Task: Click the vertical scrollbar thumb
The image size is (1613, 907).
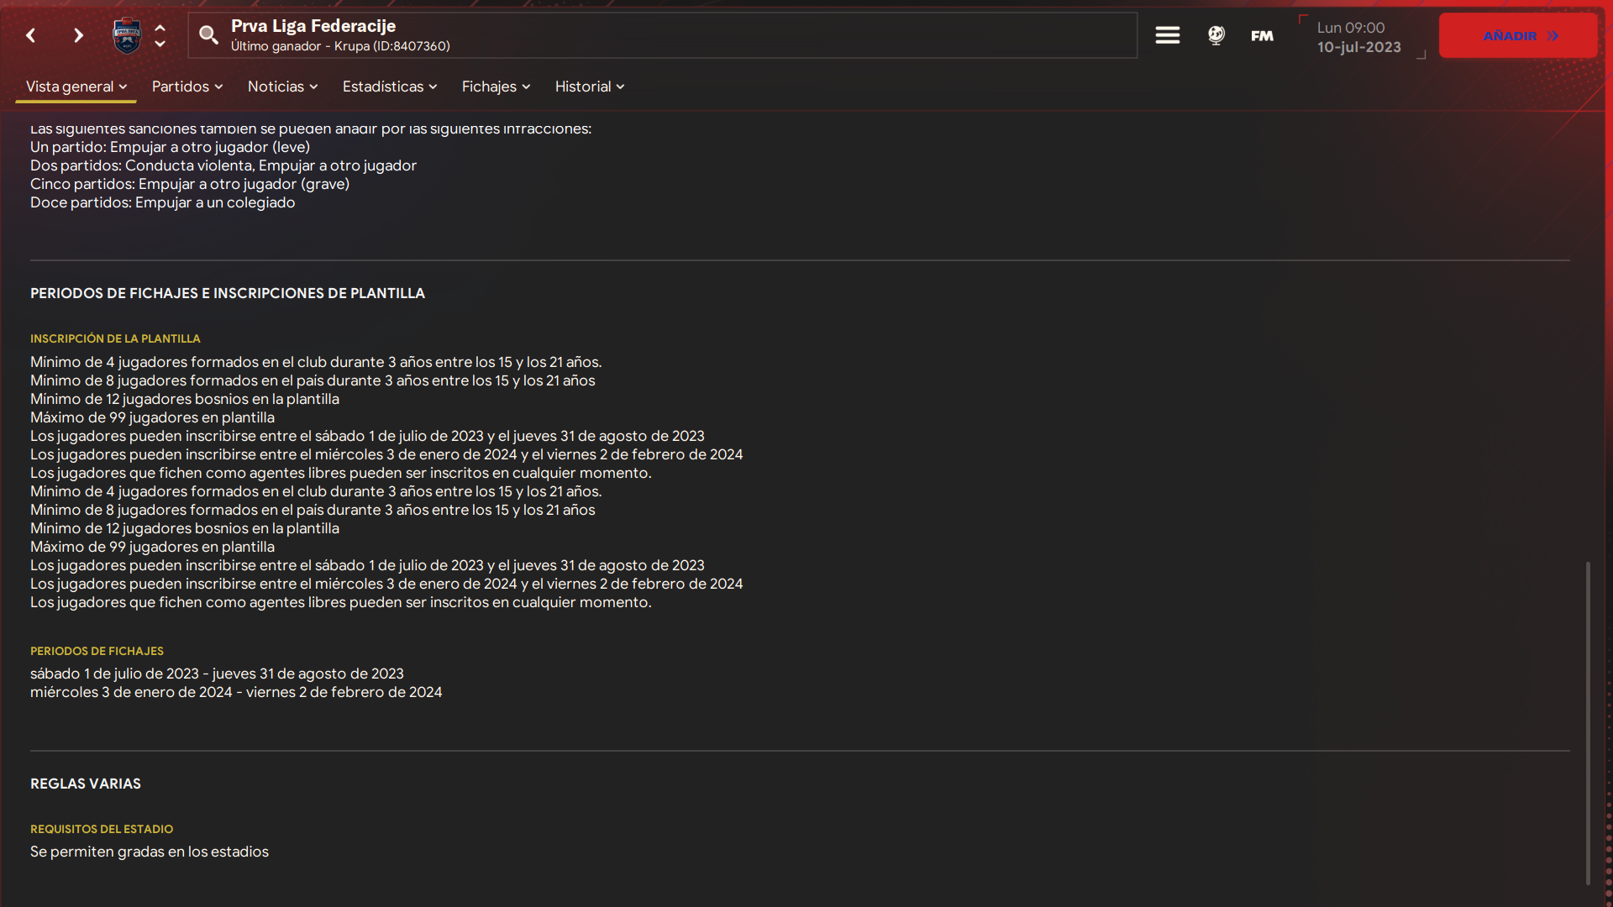Action: tap(1588, 722)
